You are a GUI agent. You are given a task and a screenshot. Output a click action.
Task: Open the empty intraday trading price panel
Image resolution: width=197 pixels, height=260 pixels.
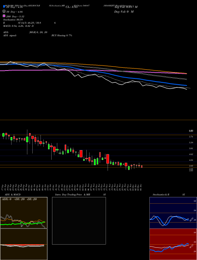(79, 221)
